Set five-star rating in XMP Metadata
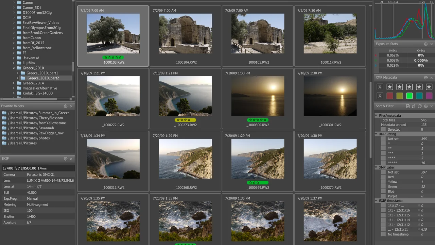Screen dimensions: 435x245 click(429, 87)
